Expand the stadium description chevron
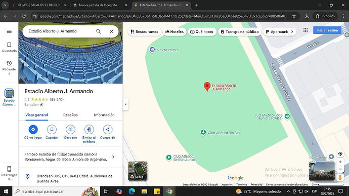 (113, 157)
